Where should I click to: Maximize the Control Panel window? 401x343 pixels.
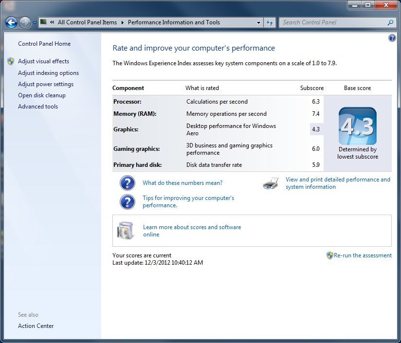click(x=368, y=5)
